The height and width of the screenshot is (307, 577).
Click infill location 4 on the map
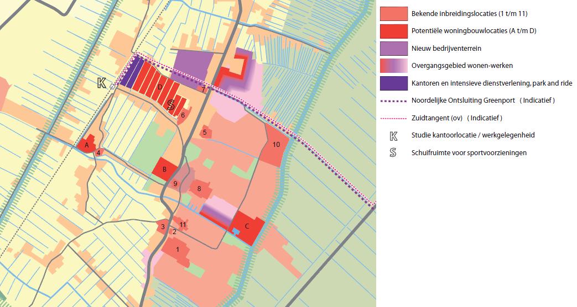click(x=98, y=153)
